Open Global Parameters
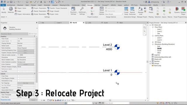The image size is (187, 105). (x=39, y=14)
